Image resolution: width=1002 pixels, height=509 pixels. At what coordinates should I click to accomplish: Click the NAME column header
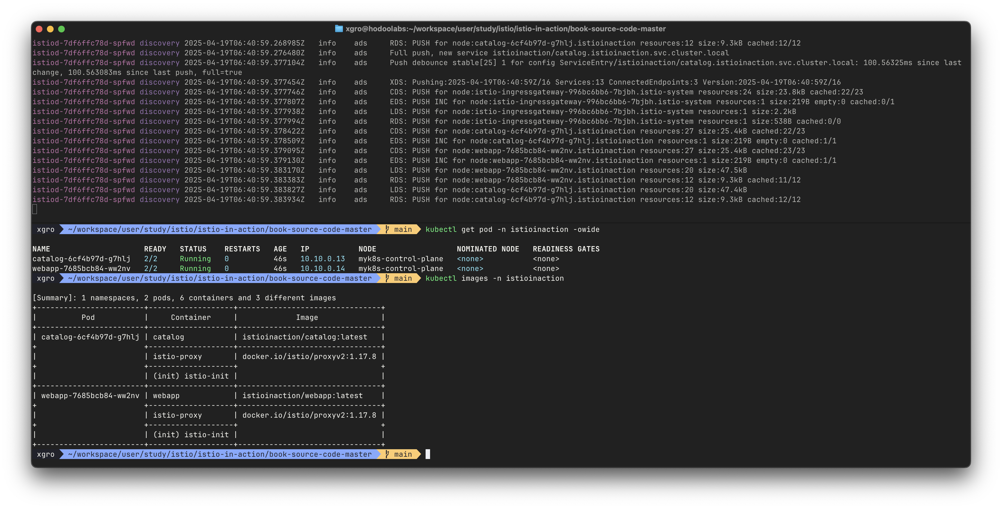click(41, 249)
